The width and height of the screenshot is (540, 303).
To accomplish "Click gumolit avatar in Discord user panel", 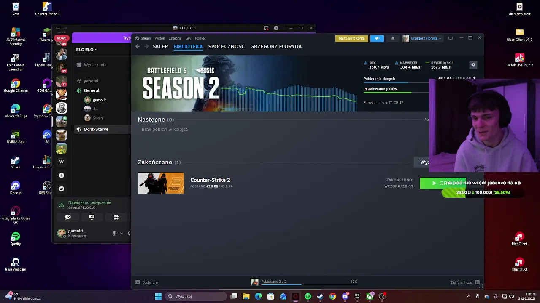I will pyautogui.click(x=62, y=233).
